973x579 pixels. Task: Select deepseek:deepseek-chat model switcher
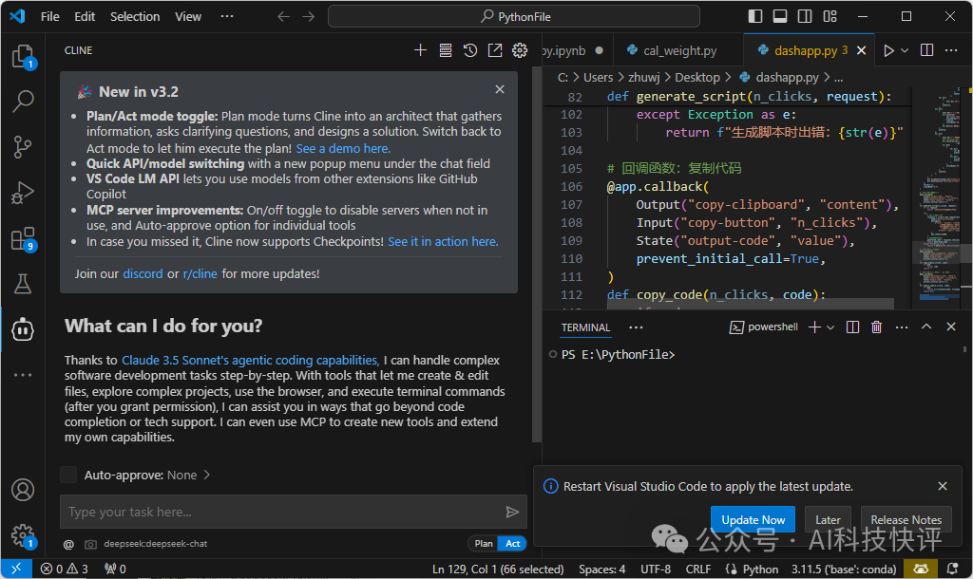tap(156, 544)
